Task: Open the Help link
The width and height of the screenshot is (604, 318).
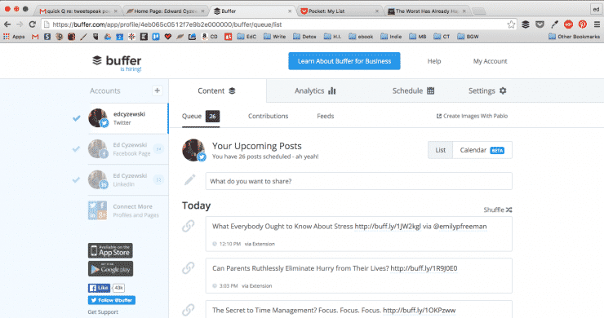Action: (434, 61)
